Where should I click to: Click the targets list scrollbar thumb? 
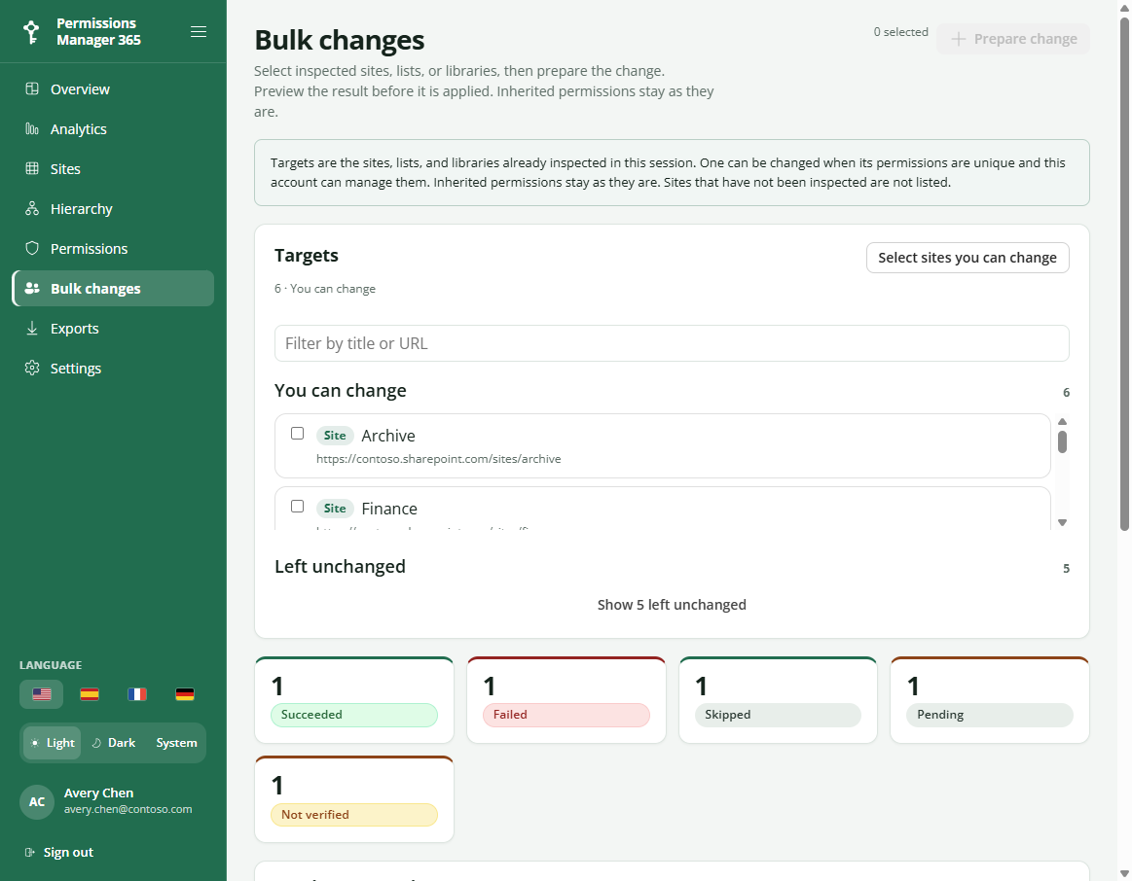pos(1062,441)
